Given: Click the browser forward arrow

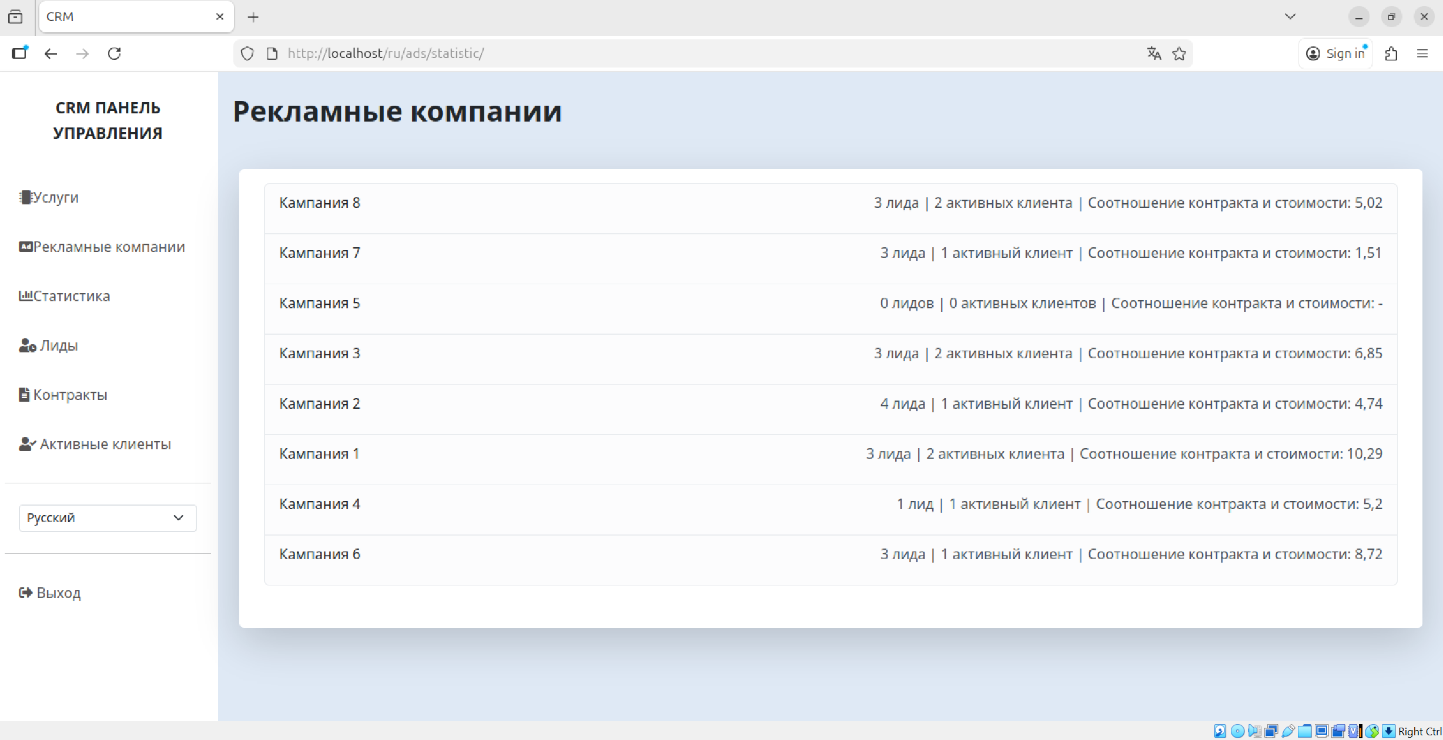Looking at the screenshot, I should [x=82, y=53].
